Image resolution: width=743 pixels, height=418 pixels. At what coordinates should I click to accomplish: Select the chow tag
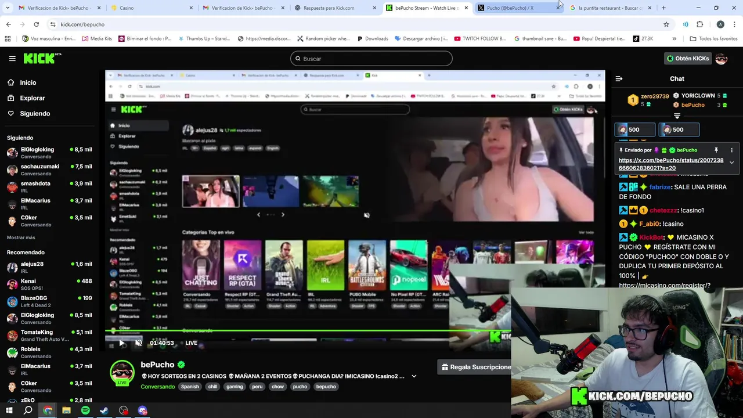pyautogui.click(x=277, y=387)
